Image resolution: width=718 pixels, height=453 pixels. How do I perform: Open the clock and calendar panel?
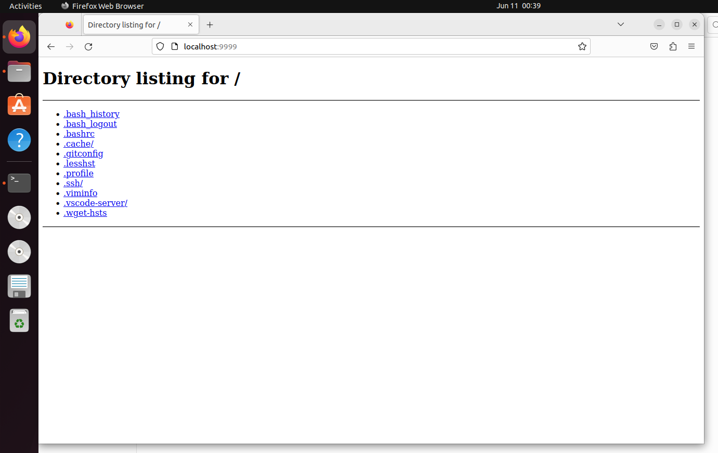518,6
